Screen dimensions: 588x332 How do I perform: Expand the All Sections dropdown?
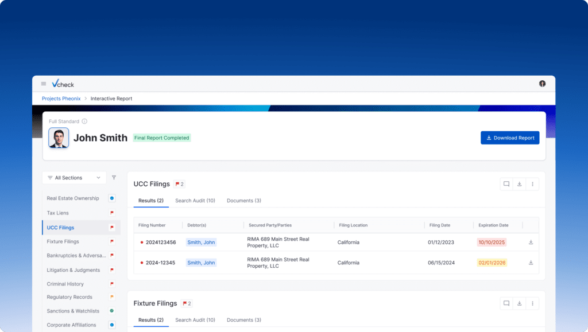(74, 178)
